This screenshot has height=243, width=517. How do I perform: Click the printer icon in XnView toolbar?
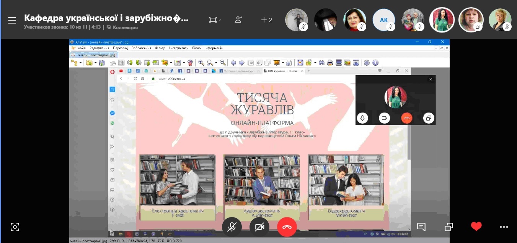click(x=329, y=63)
